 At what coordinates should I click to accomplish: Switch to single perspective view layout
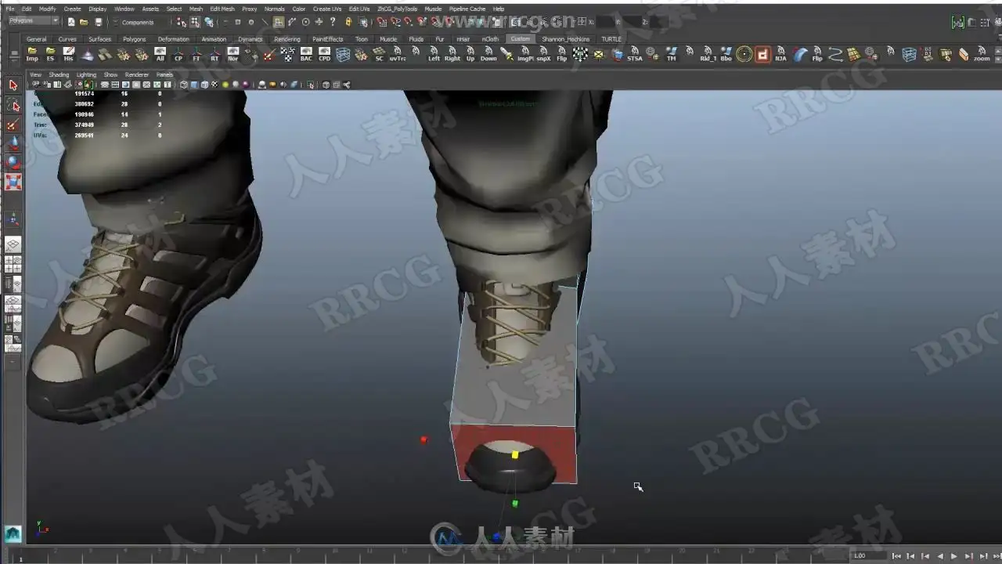[x=13, y=245]
